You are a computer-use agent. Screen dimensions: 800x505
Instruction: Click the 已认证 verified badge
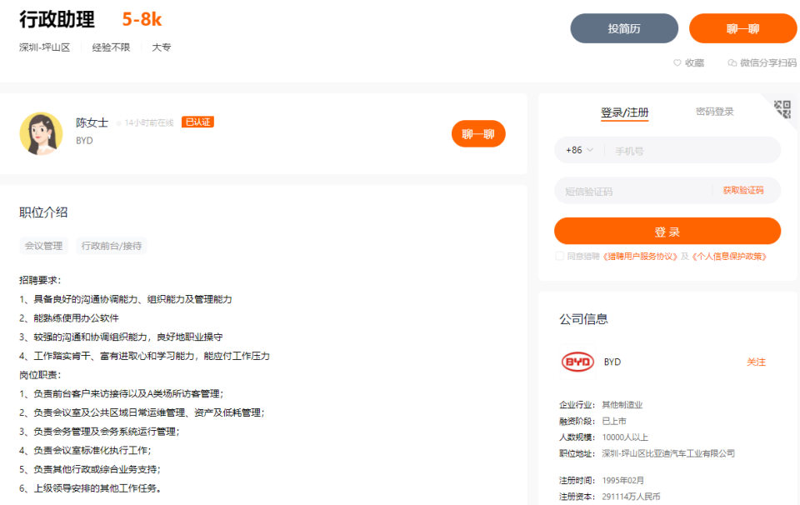(197, 122)
